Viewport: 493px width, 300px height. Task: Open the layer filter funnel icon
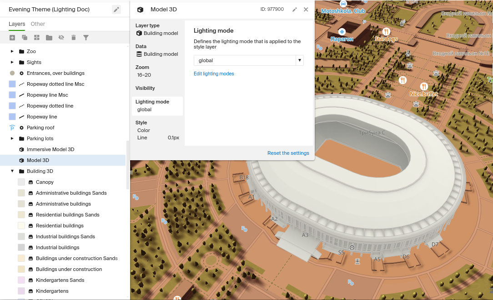tap(86, 38)
